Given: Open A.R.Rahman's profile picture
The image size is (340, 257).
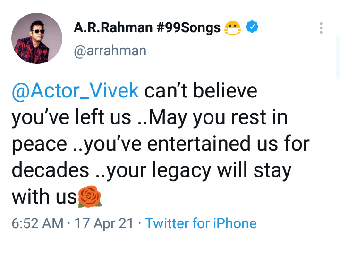Looking at the screenshot, I should click(37, 38).
